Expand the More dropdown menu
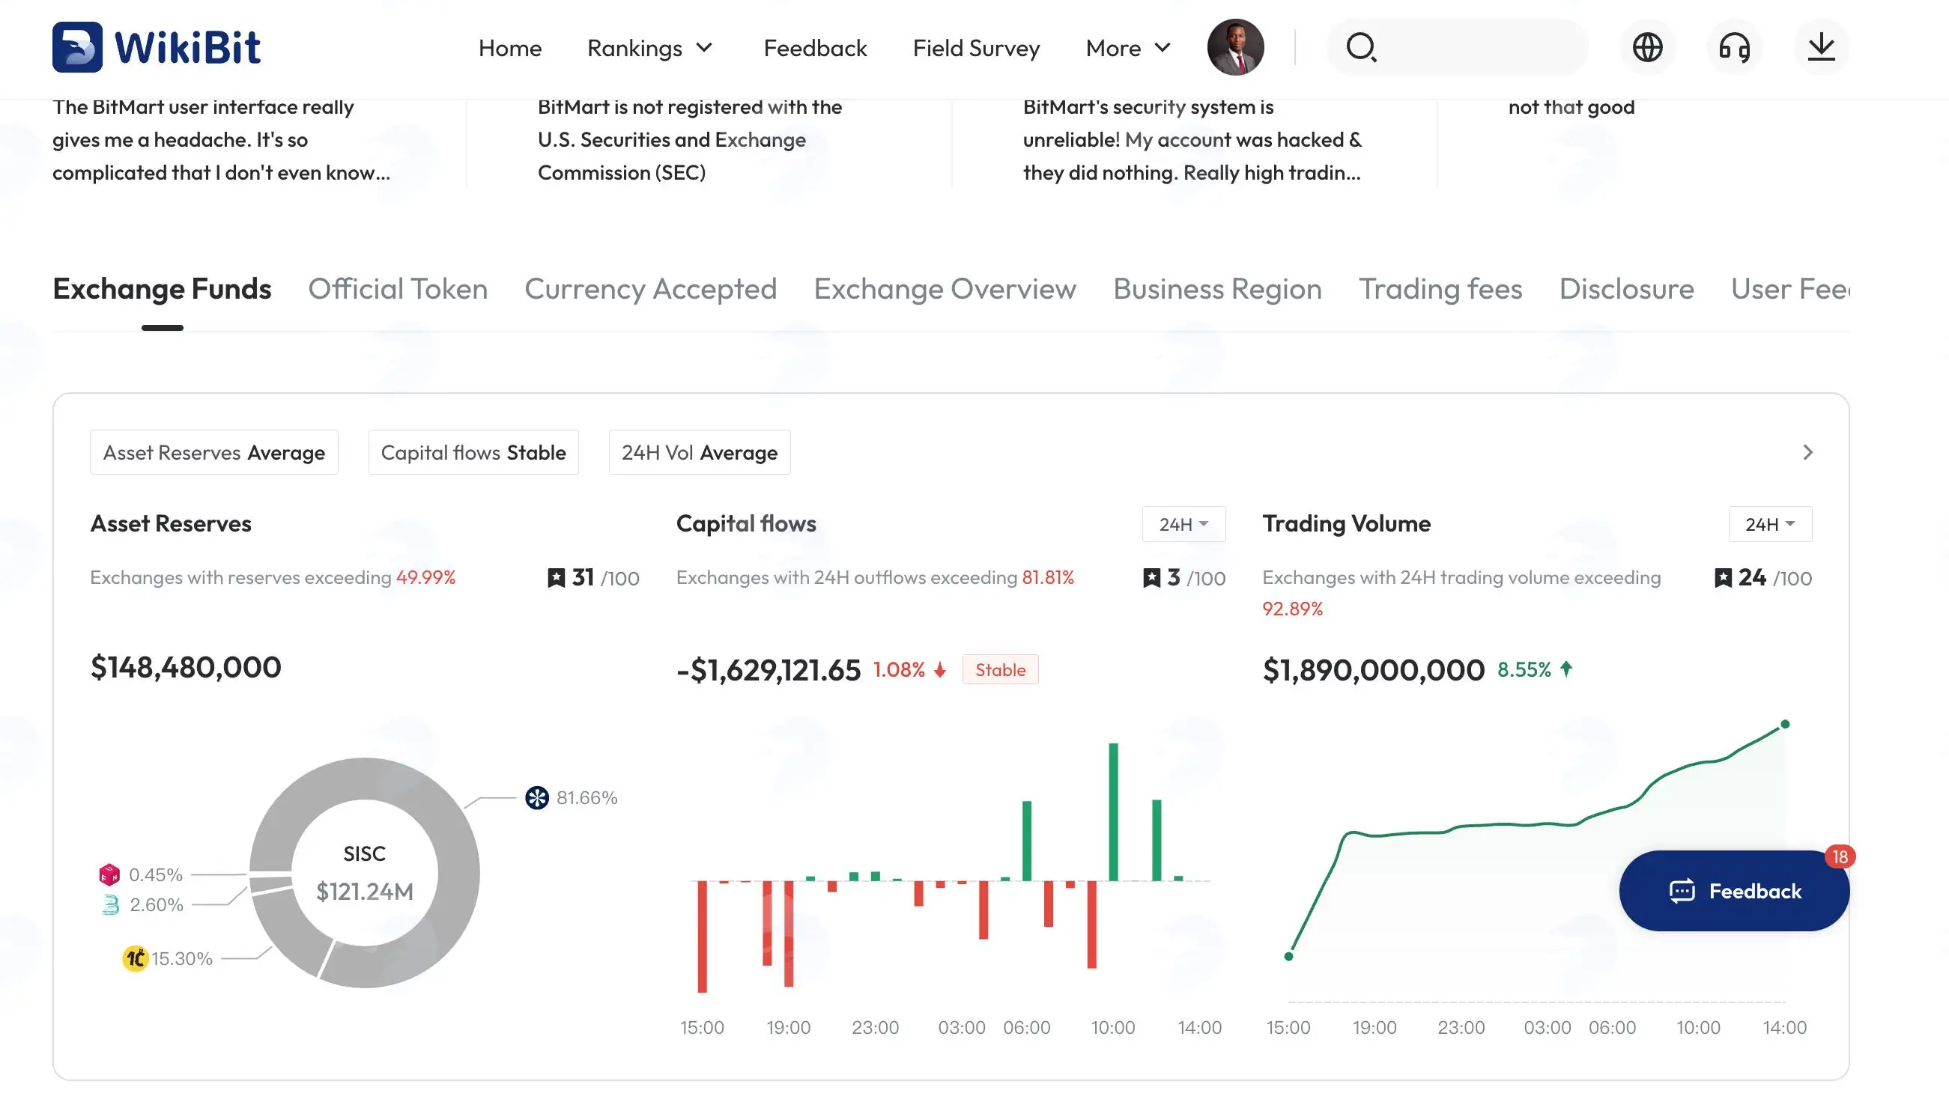The image size is (1949, 1096). click(x=1128, y=48)
